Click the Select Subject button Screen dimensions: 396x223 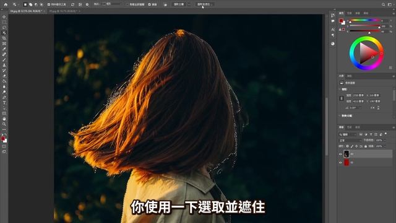179,4
